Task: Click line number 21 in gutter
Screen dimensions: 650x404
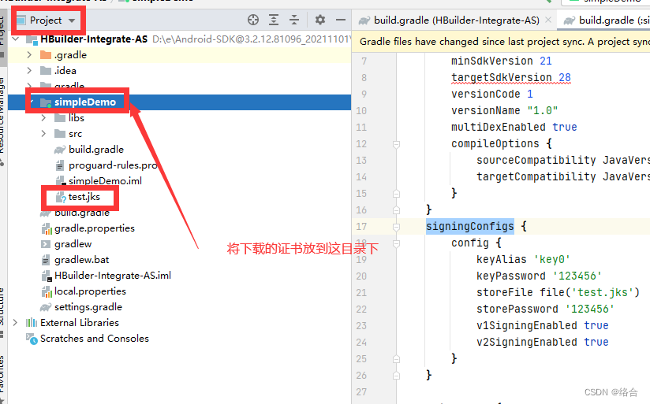Action: [x=361, y=293]
